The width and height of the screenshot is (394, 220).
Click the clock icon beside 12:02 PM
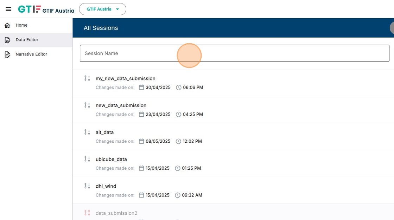pos(178,141)
